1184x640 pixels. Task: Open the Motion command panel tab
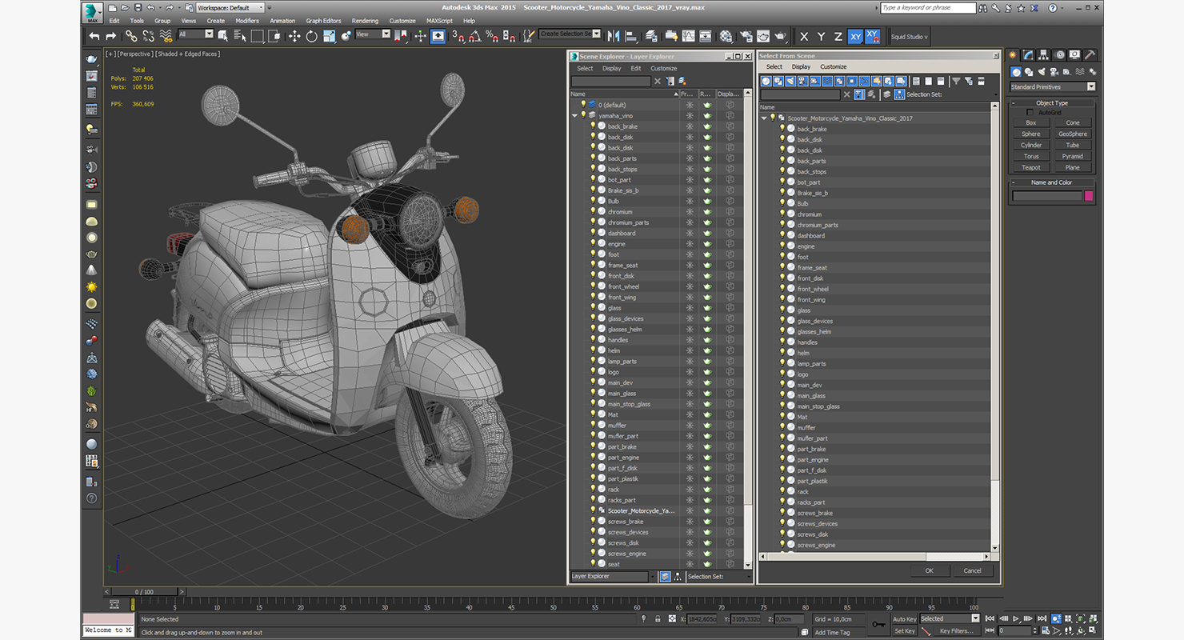1060,55
